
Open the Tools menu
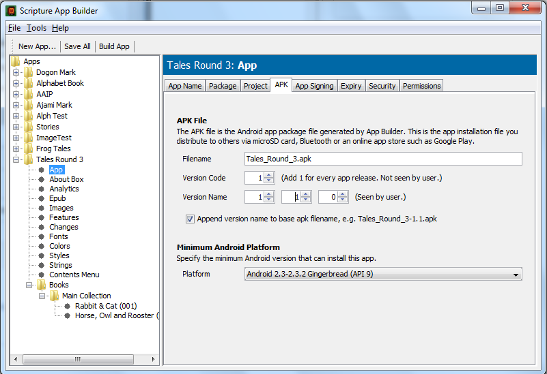(36, 28)
